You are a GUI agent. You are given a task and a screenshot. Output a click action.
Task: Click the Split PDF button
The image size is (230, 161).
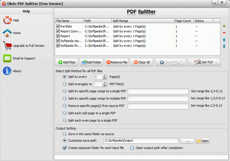(x=204, y=62)
